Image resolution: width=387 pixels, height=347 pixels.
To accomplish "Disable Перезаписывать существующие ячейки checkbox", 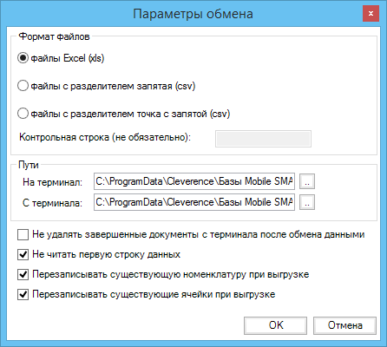I will click(x=23, y=295).
